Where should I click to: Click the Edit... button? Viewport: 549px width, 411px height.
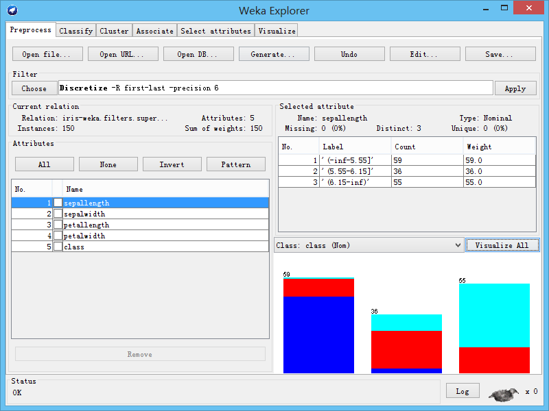click(425, 54)
